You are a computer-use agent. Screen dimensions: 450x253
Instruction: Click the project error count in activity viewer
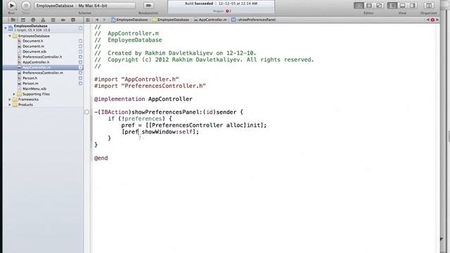228,11
